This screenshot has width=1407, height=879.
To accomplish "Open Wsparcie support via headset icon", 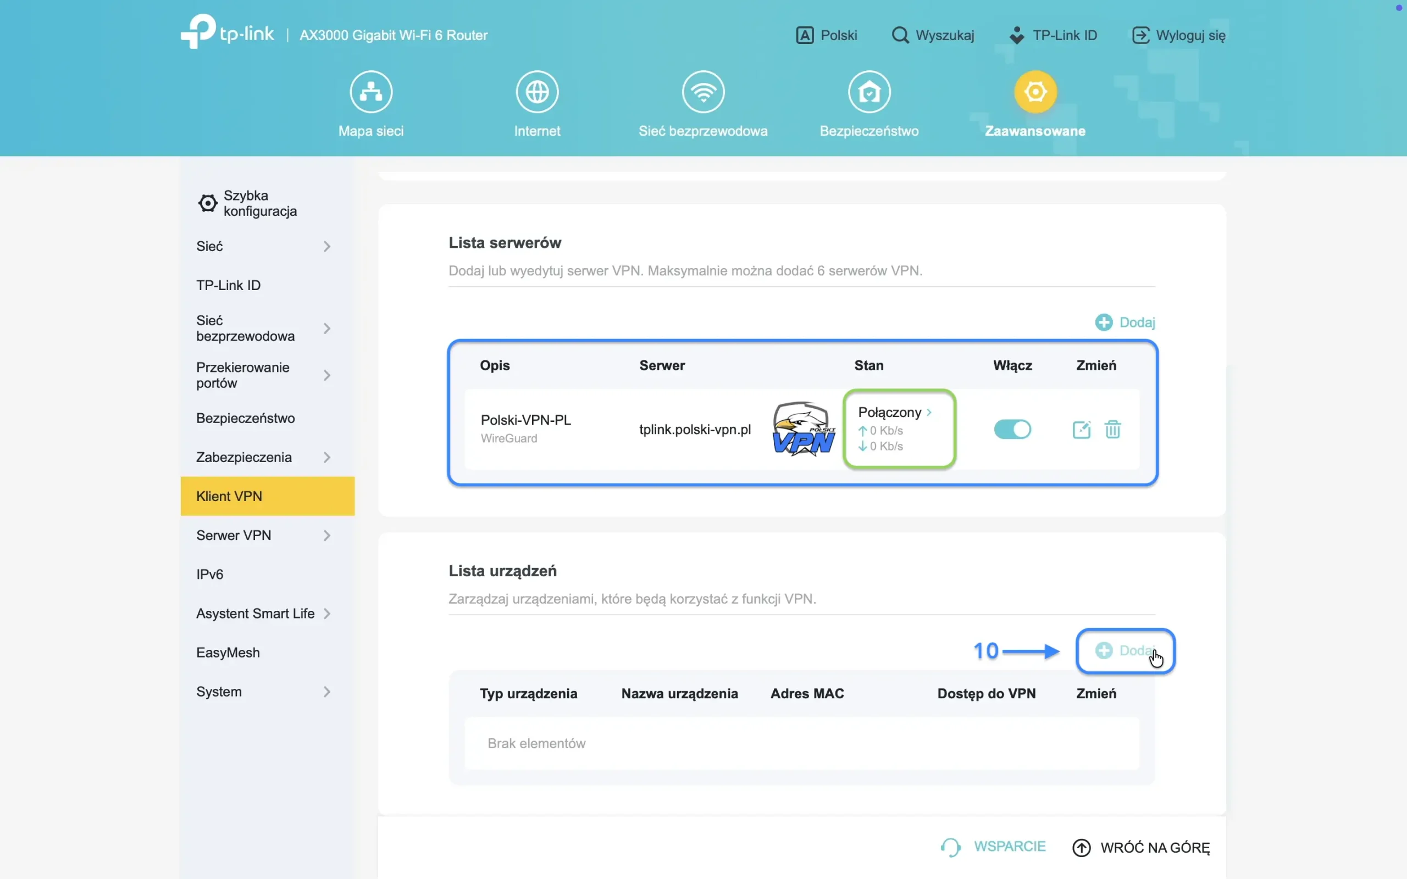I will pos(950,847).
